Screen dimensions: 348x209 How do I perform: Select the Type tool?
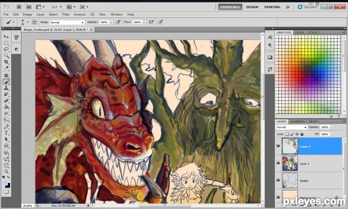[x=6, y=133]
